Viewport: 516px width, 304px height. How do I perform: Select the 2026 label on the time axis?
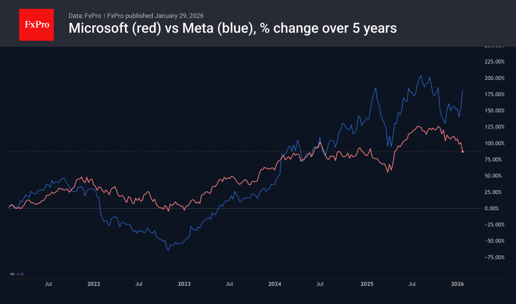point(458,284)
